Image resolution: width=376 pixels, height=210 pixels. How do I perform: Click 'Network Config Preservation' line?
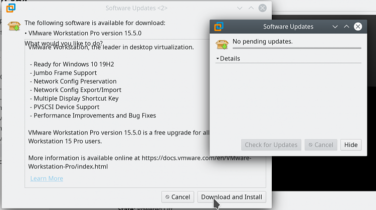[73, 81]
